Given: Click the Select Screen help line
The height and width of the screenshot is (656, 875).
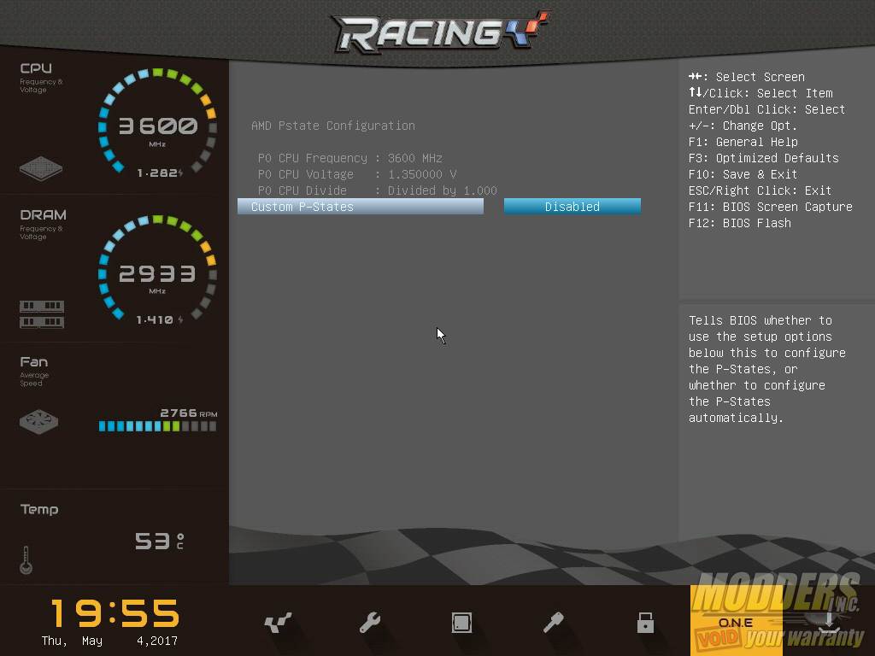Looking at the screenshot, I should point(746,77).
